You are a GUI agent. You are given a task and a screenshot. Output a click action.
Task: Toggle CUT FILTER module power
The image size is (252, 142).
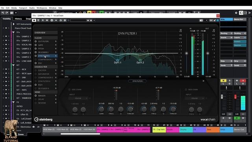pos(36,41)
